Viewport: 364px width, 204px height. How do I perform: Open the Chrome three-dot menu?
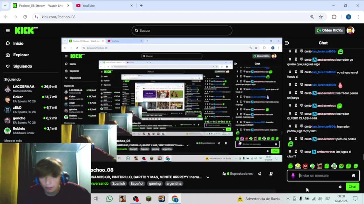click(x=358, y=17)
